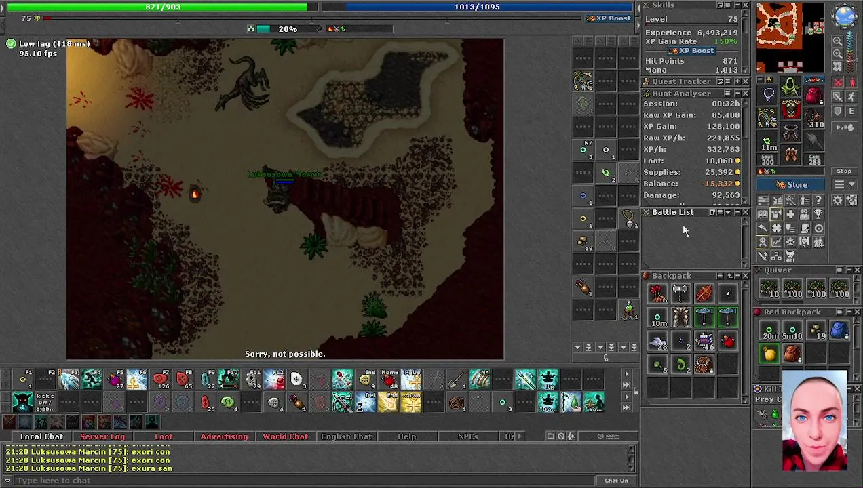Viewport: 863px width, 488px height.
Task: Click the XP Boost badge beside the mana bar
Action: pos(609,18)
